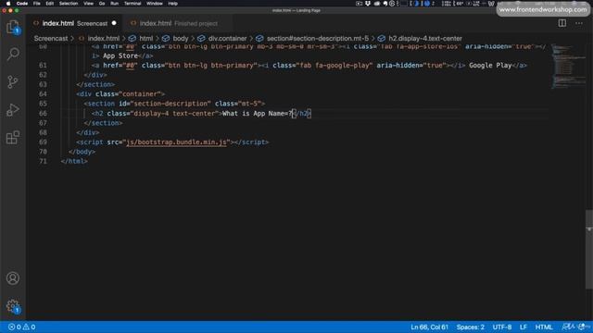Open the Edit menu

(x=49, y=4)
